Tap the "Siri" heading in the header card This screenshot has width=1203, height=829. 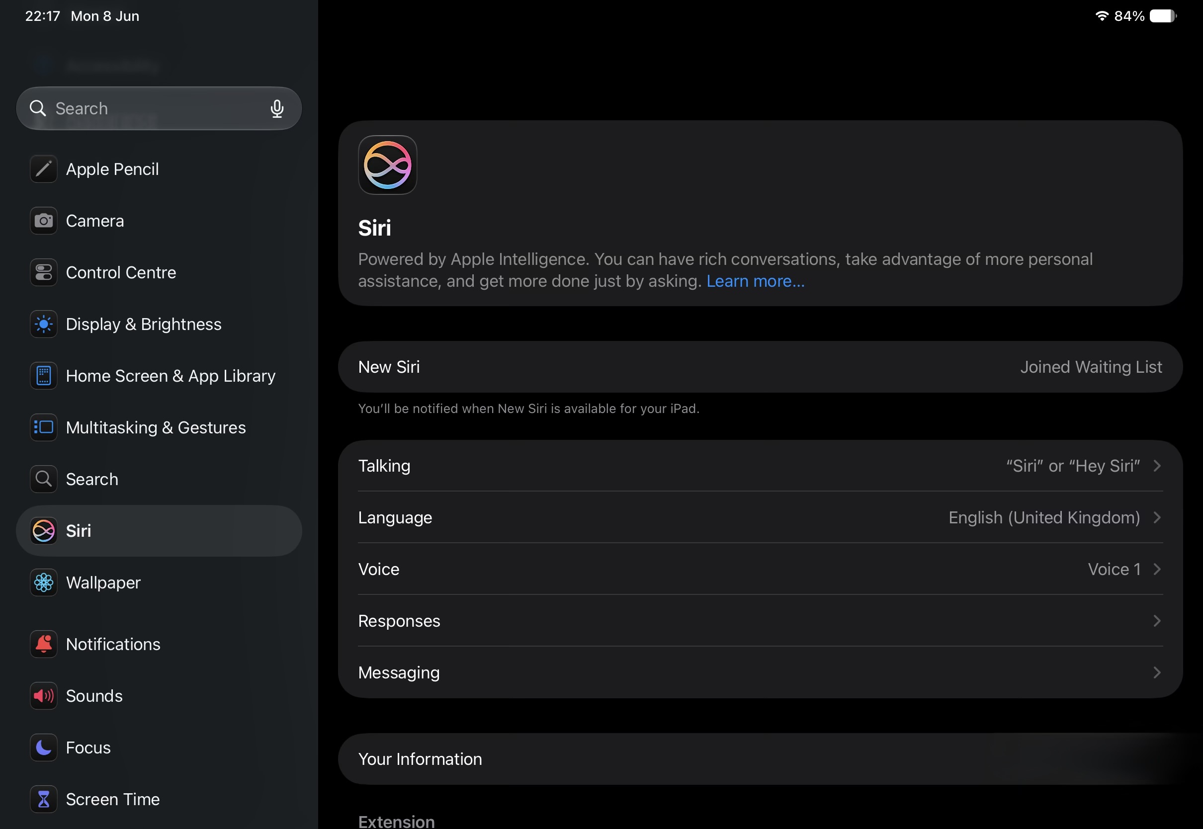(374, 228)
